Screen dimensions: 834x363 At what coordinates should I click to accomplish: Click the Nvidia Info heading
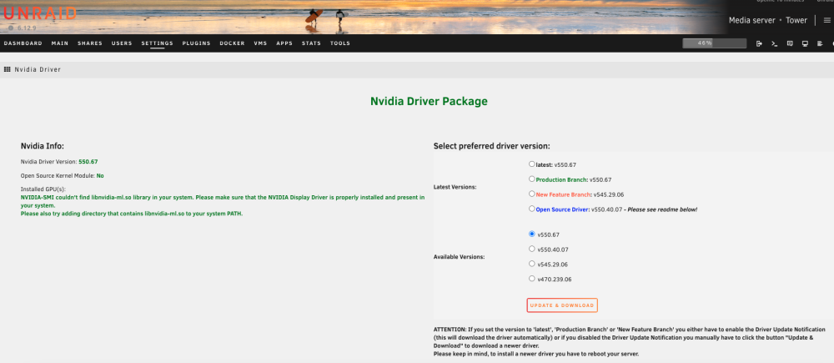coord(43,146)
